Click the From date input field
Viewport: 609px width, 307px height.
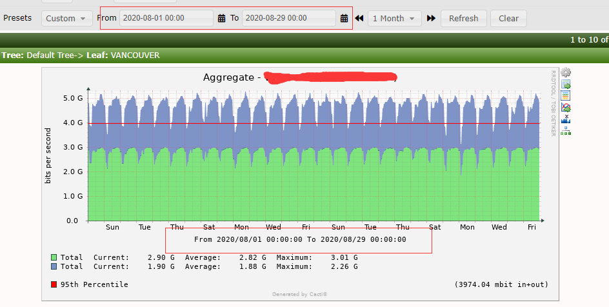[166, 18]
